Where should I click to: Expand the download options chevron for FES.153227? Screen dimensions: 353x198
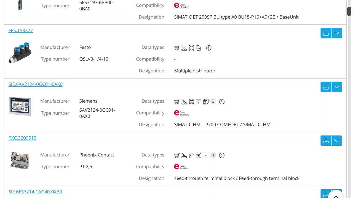(336, 33)
